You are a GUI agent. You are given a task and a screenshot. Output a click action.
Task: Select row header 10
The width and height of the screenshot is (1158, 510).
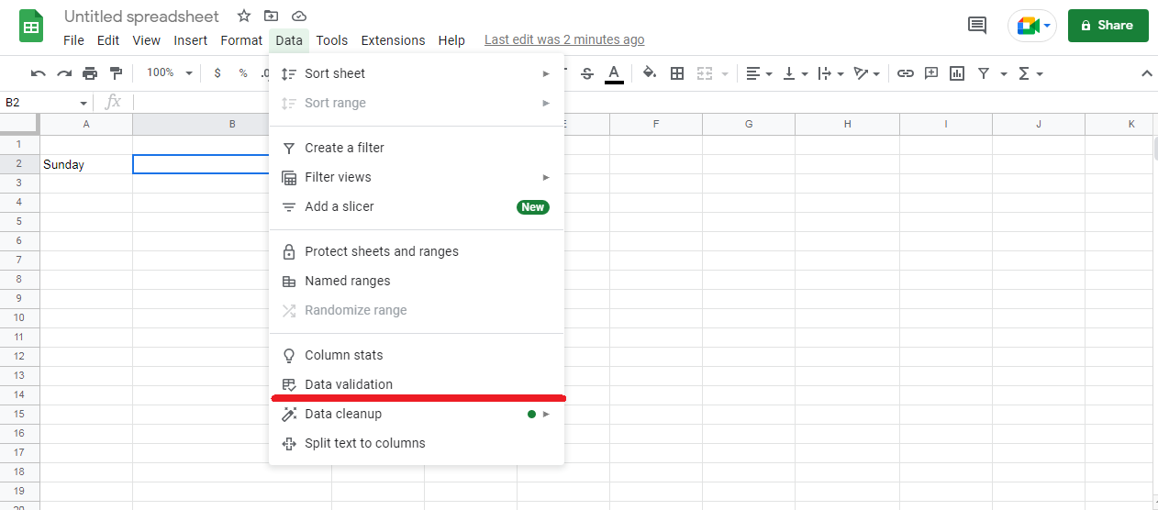(x=19, y=317)
